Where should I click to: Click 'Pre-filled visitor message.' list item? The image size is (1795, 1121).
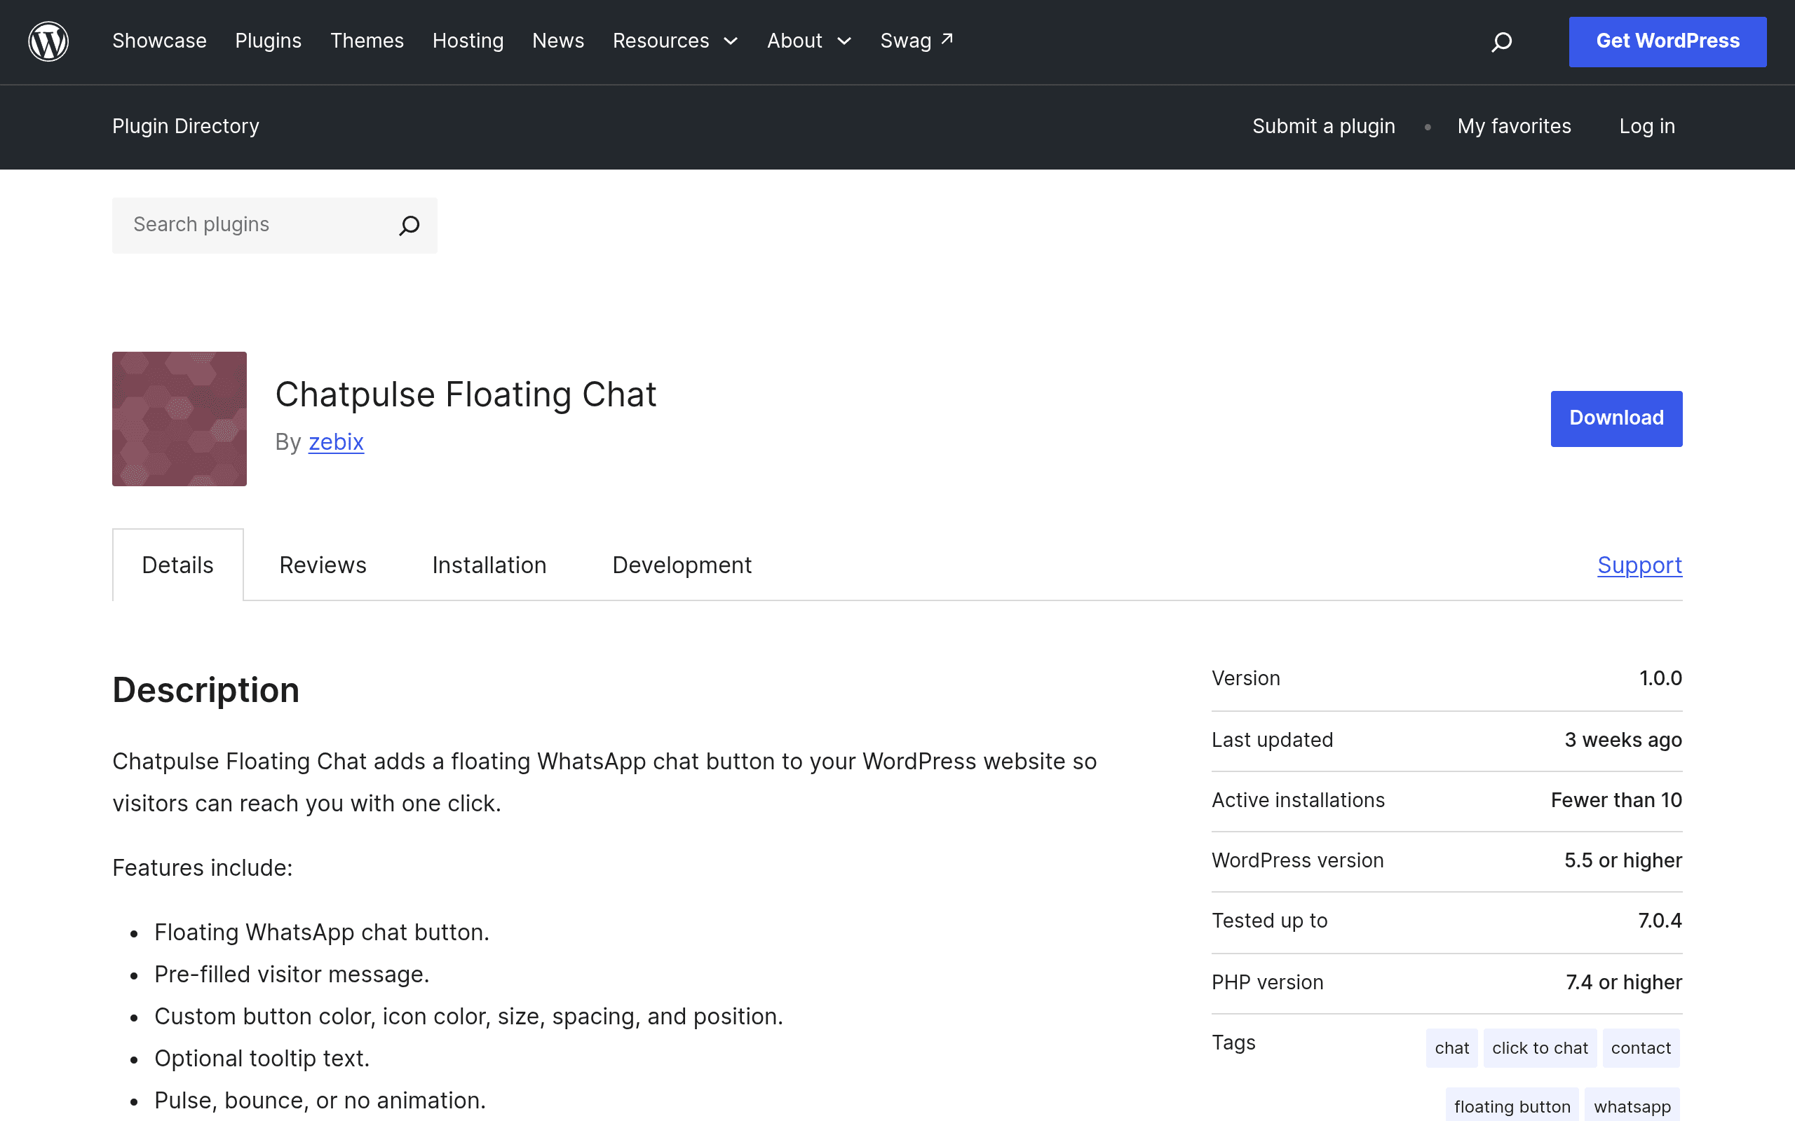pos(292,974)
